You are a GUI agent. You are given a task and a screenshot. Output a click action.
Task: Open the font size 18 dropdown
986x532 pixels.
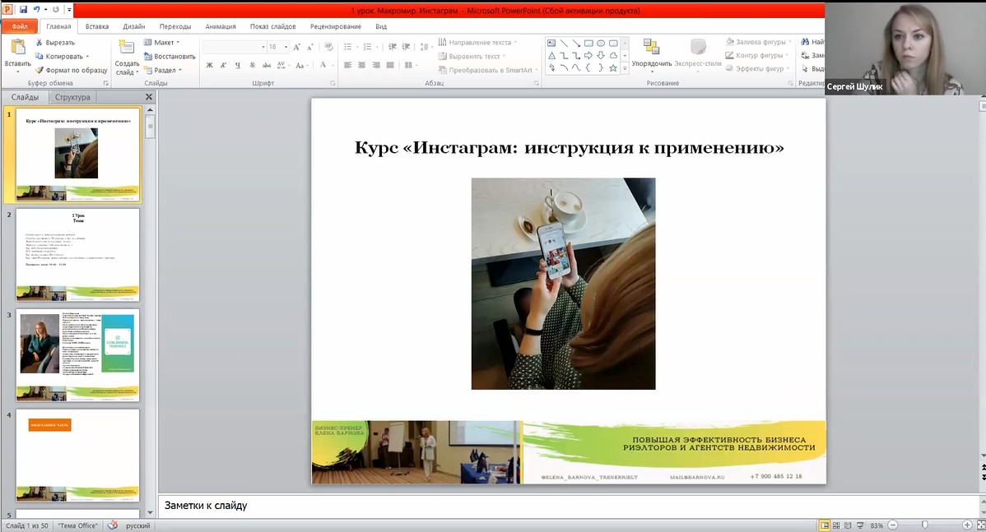point(286,47)
